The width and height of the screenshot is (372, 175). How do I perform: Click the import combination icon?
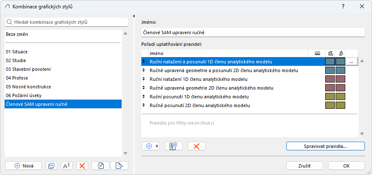[101, 165]
